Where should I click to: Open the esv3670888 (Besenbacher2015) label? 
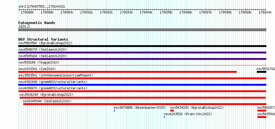click(x=140, y=107)
